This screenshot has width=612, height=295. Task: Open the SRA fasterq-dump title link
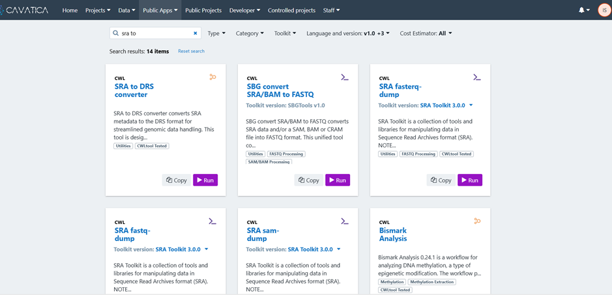coord(400,91)
